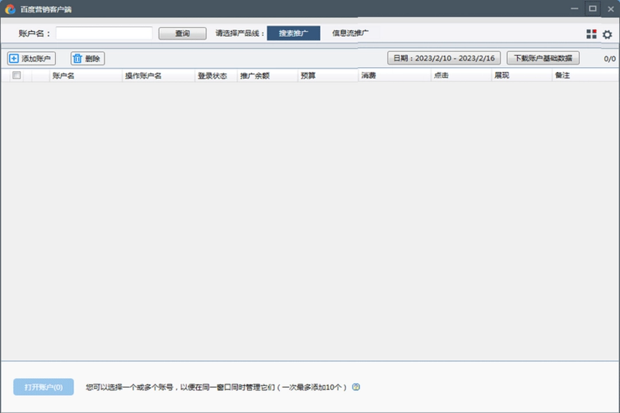Click the 展现 column header
The height and width of the screenshot is (413, 620).
point(501,75)
